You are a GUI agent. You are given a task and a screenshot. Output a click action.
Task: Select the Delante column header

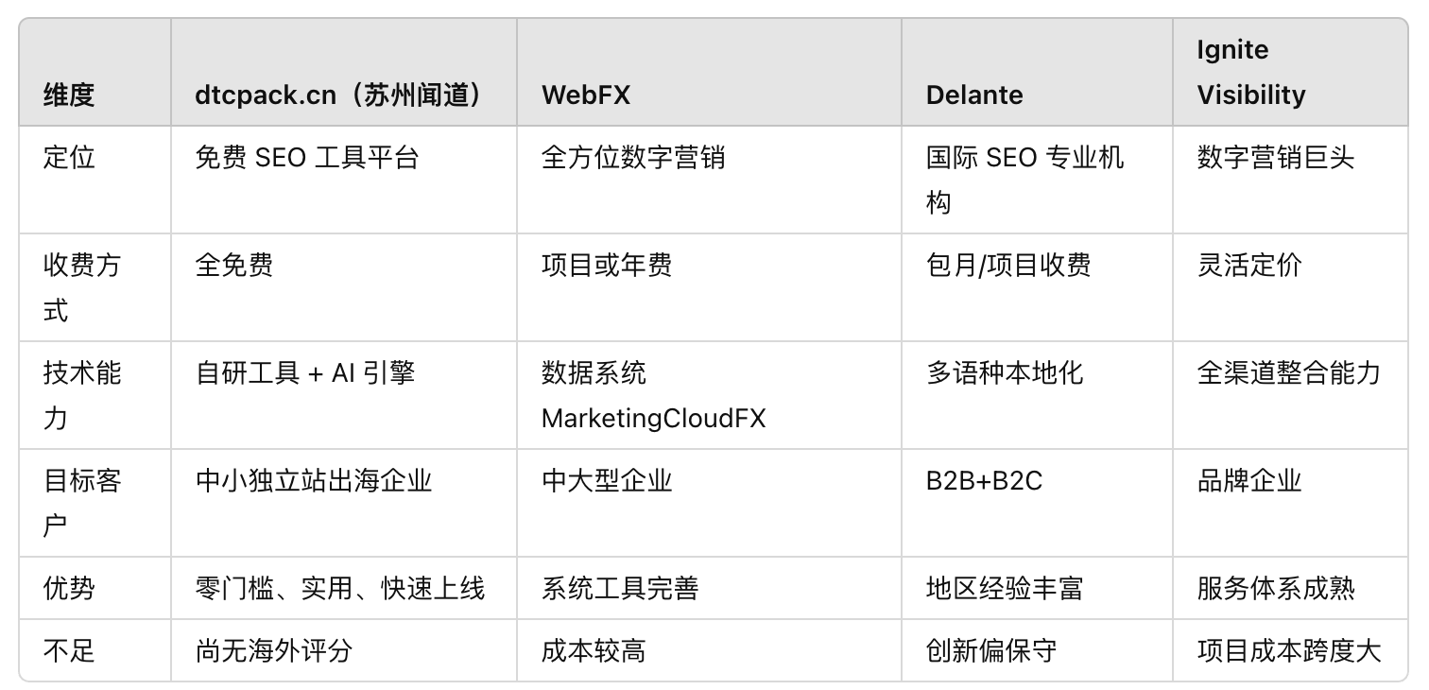pos(974,95)
